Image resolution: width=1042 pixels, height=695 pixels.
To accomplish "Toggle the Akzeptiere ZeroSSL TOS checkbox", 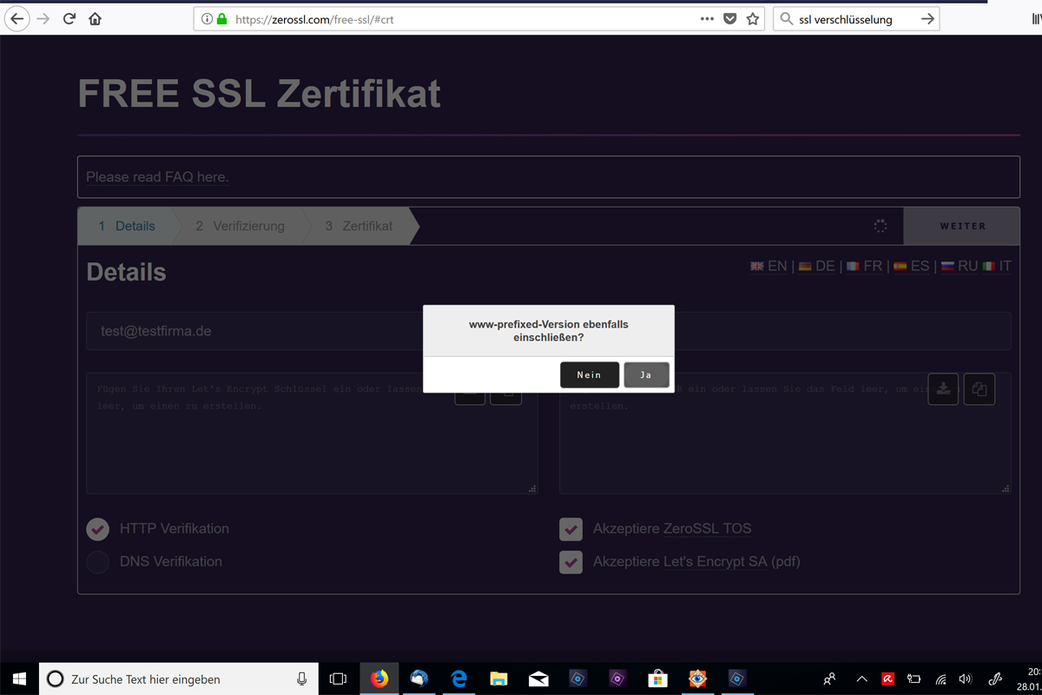I will tap(570, 529).
